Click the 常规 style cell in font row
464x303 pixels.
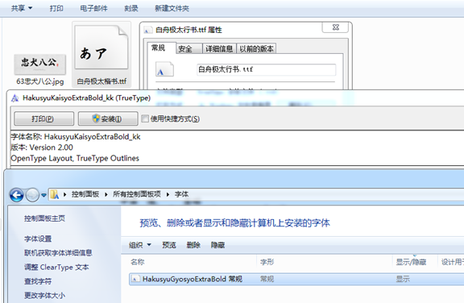[267, 279]
